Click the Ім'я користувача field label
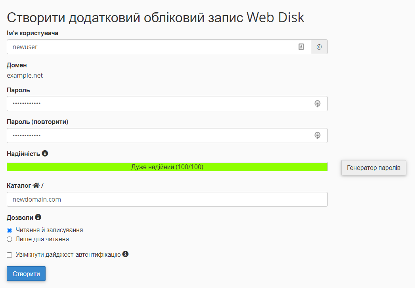Screen dimensions: 415x288 pos(33,33)
